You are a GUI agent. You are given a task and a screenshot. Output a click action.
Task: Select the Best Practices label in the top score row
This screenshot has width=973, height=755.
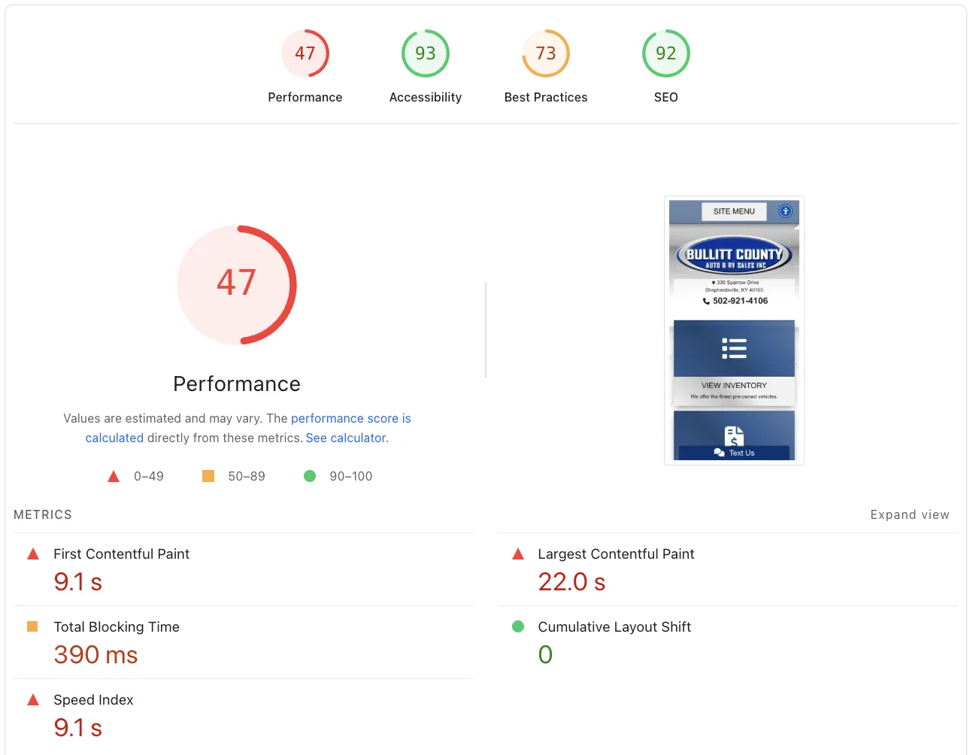tap(546, 97)
